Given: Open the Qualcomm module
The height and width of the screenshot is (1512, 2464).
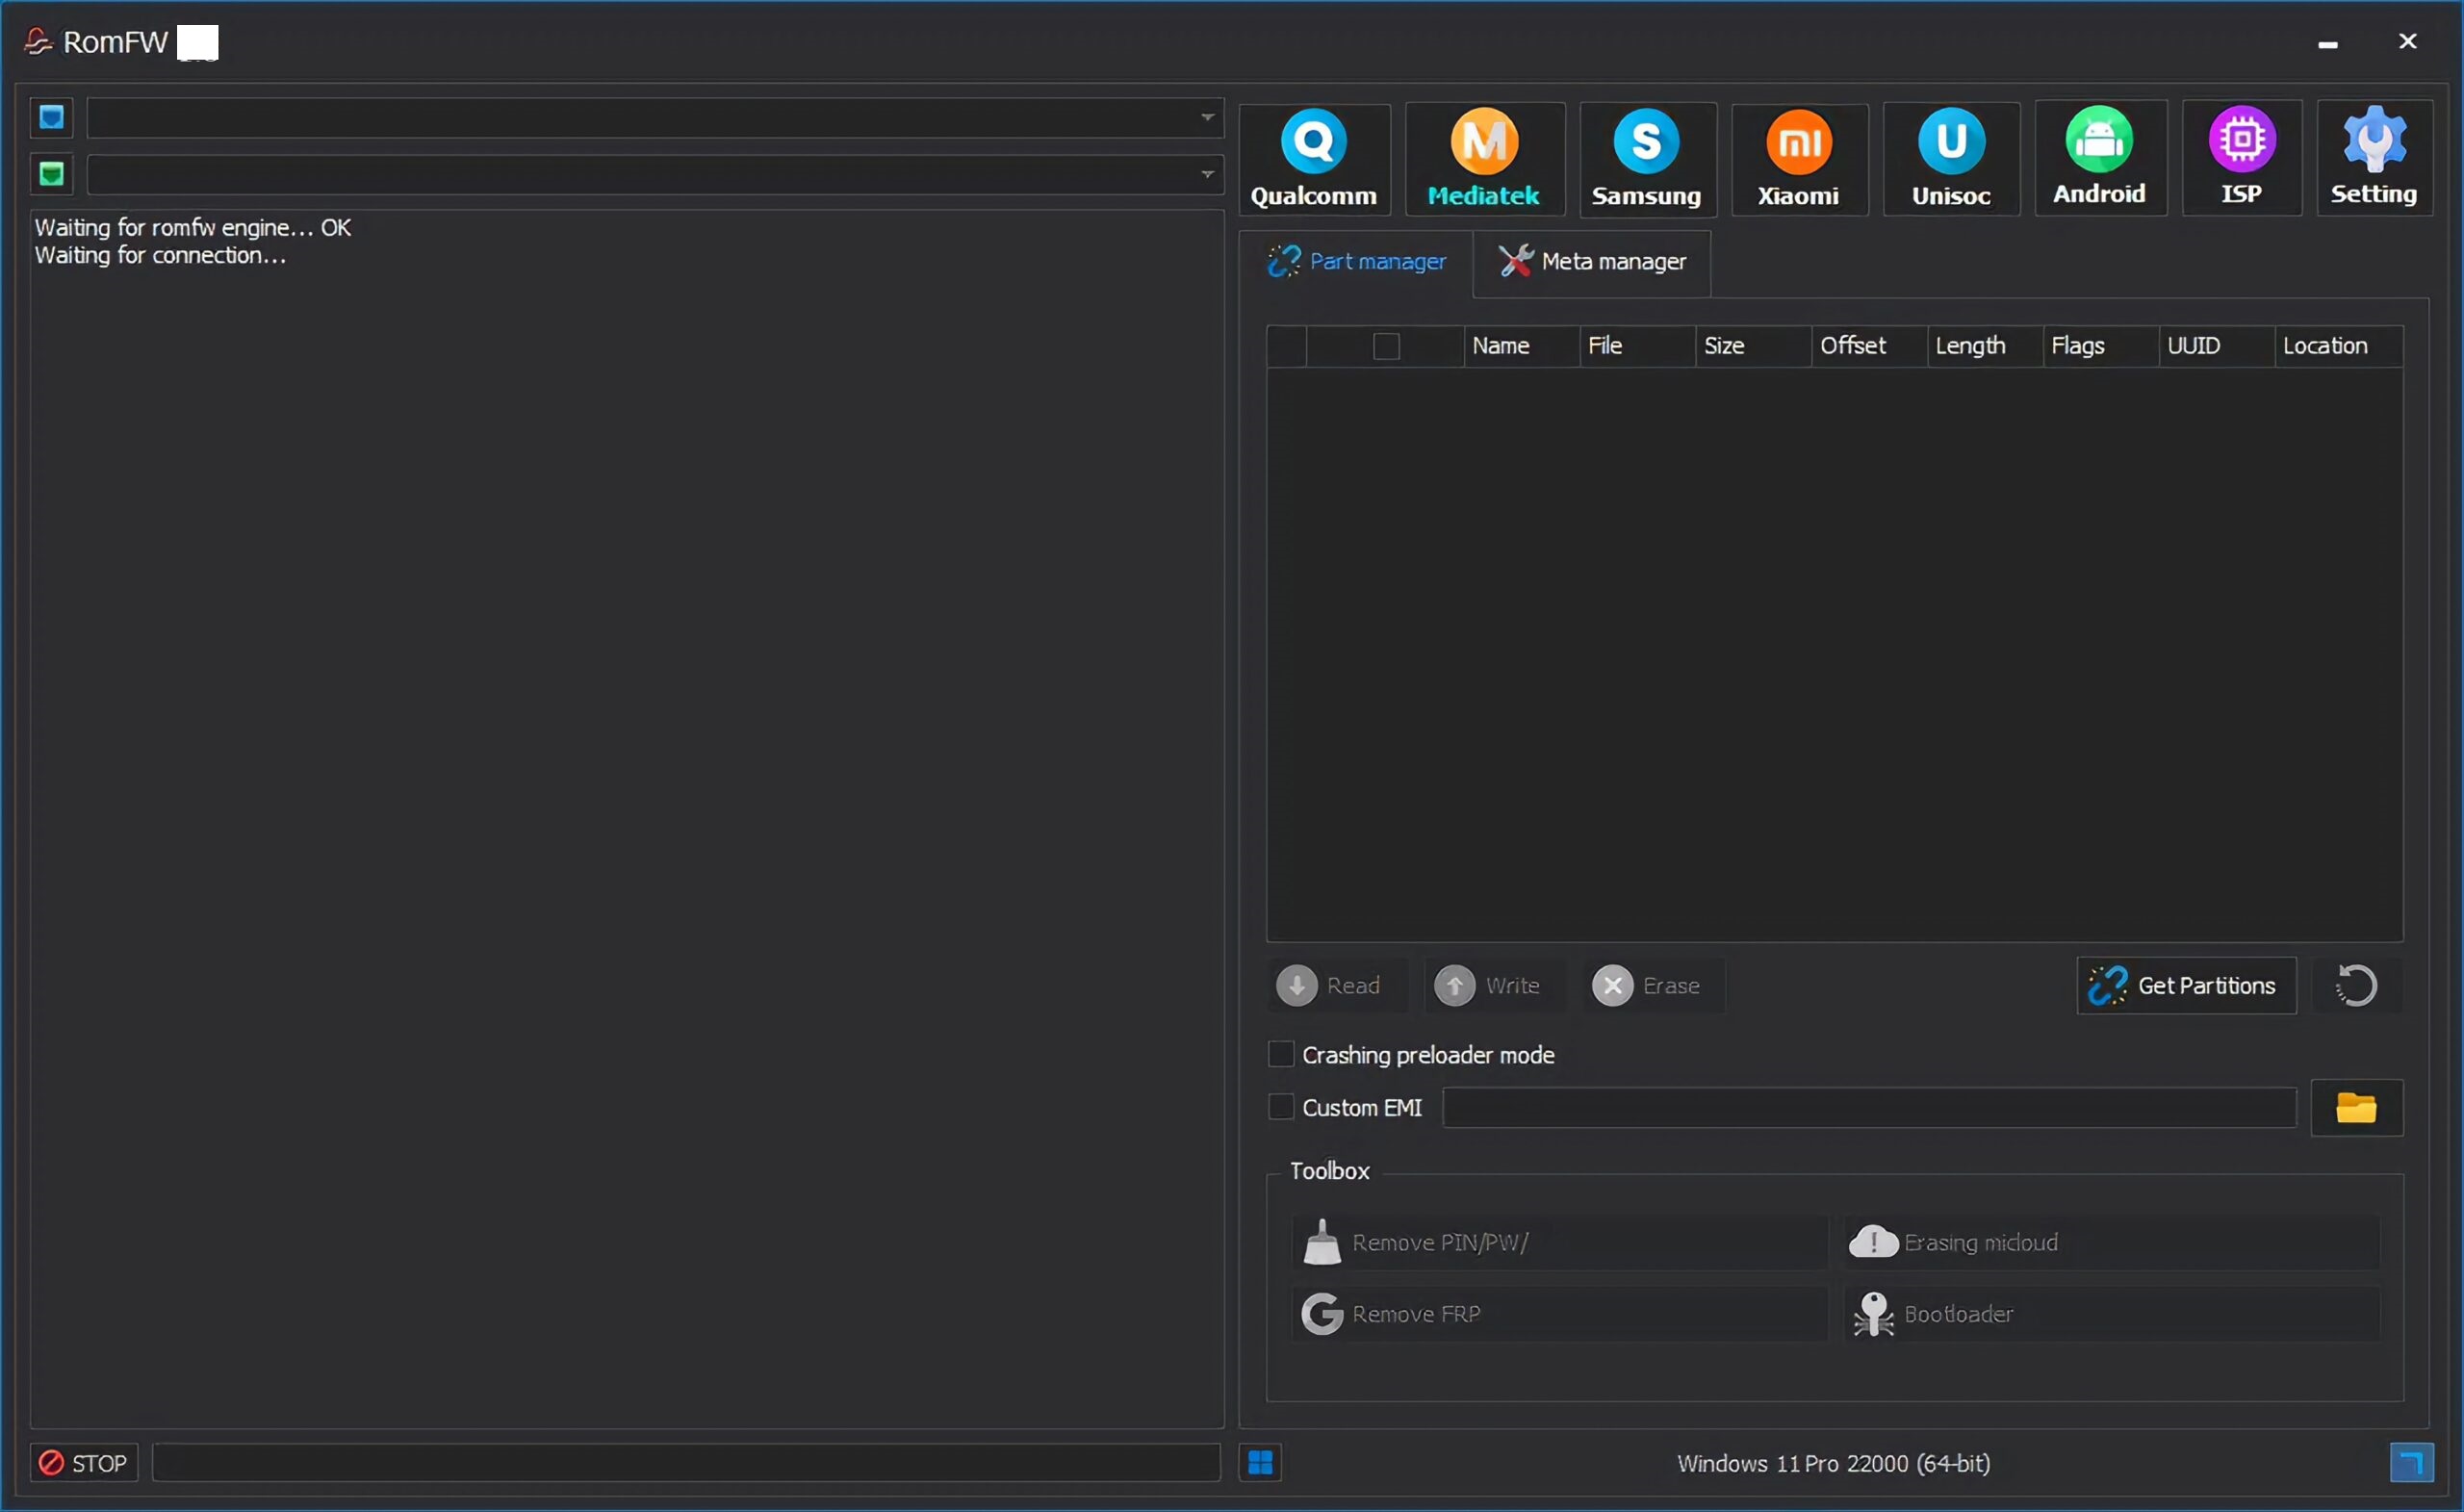Looking at the screenshot, I should pos(1314,159).
